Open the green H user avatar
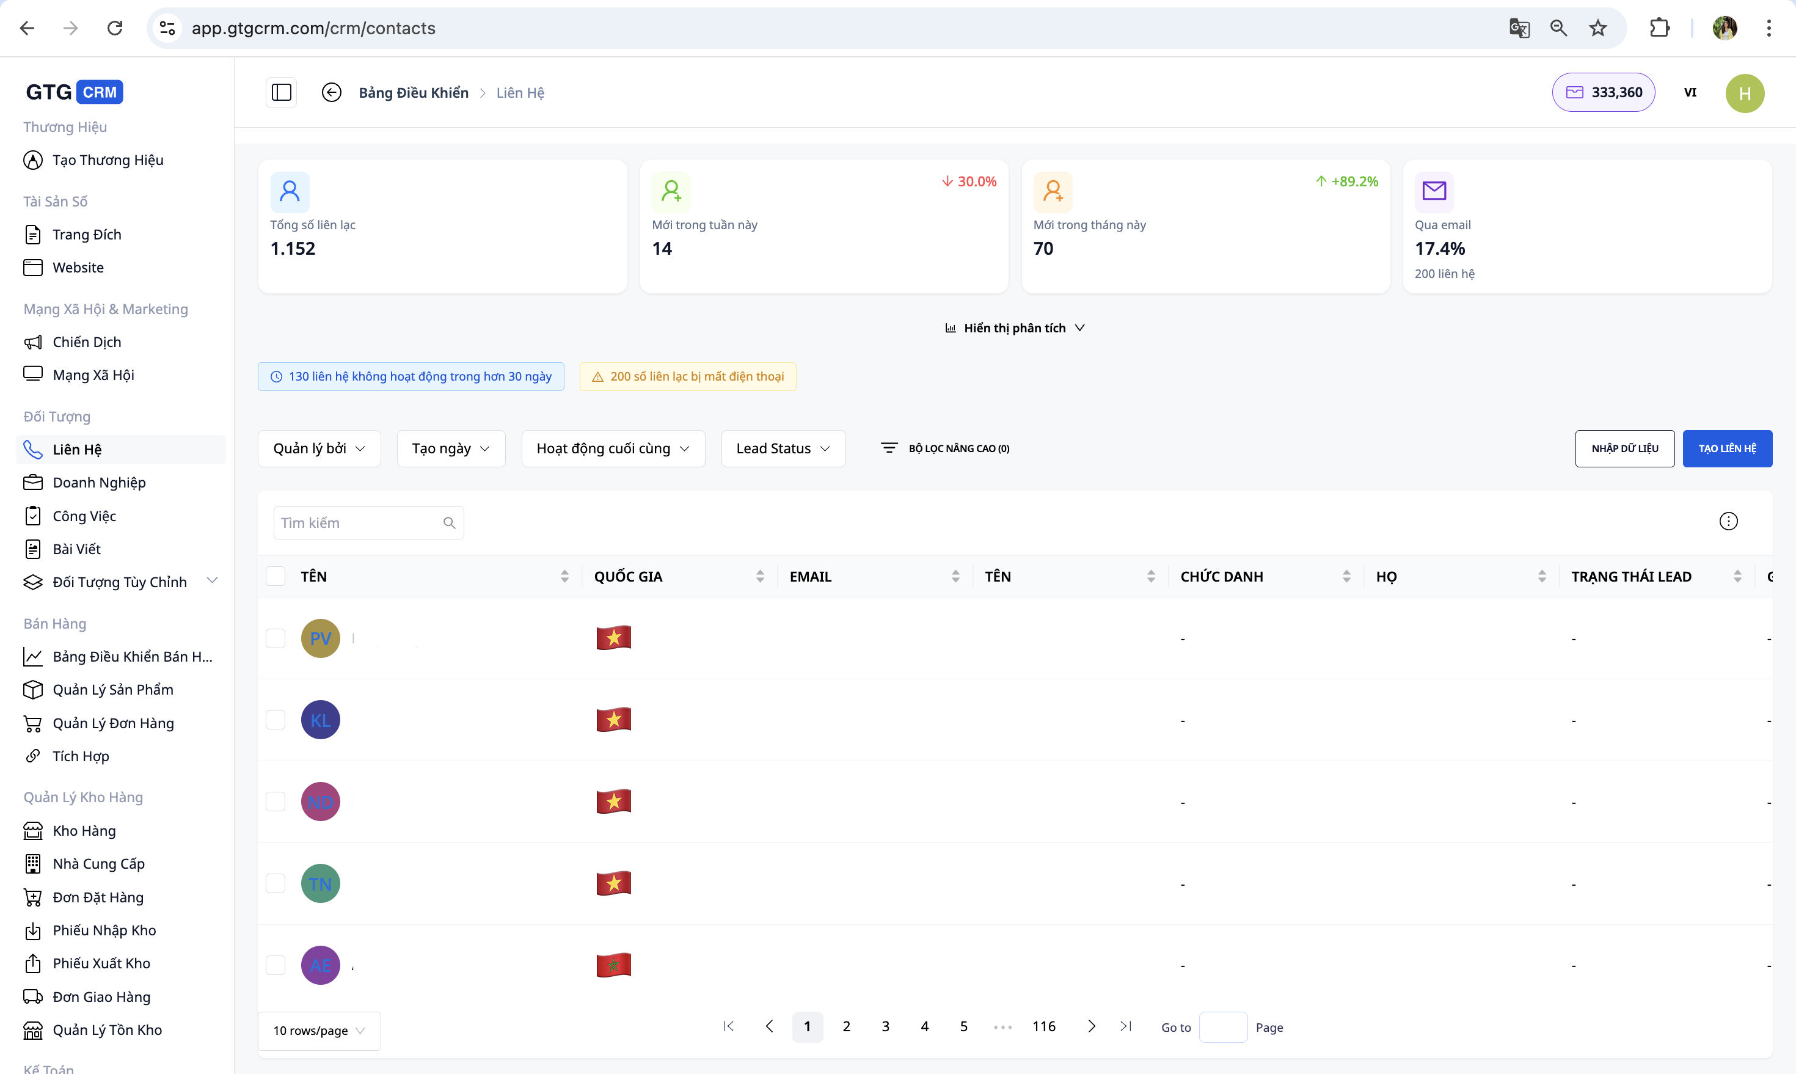1796x1074 pixels. 1744,93
